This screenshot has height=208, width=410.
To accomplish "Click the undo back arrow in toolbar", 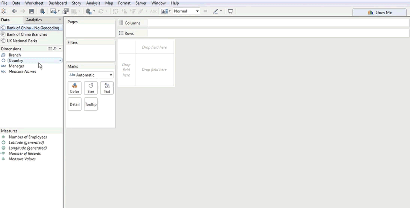I will click(14, 11).
